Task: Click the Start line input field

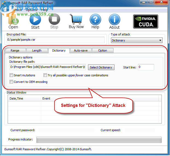Action: point(146,67)
